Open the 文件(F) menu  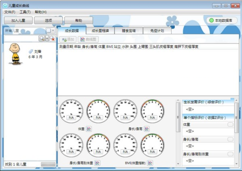click(x=10, y=12)
